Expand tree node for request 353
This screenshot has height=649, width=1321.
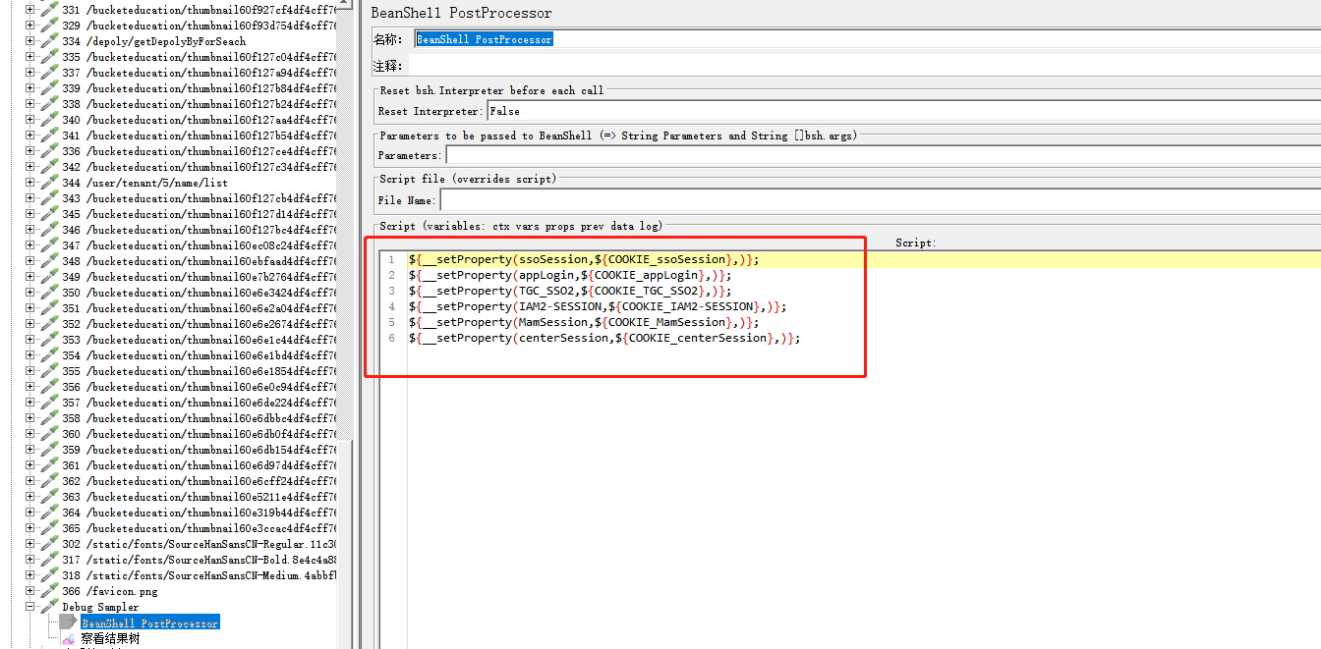(29, 340)
